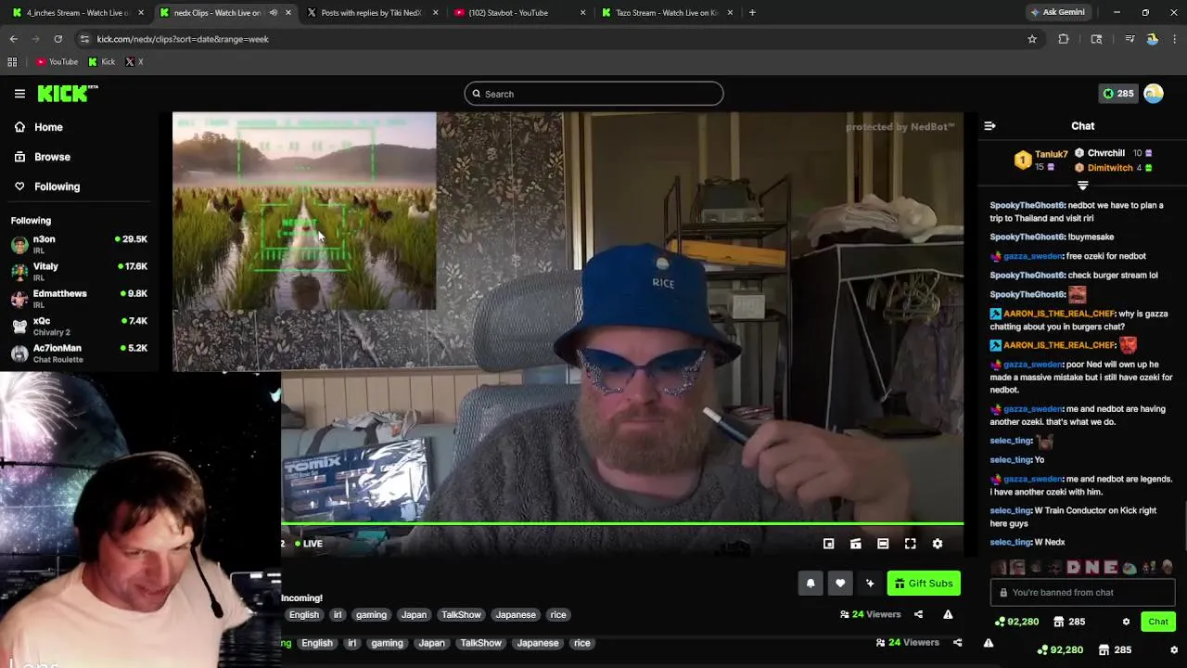This screenshot has width=1187, height=668.
Task: Expand the chat leaderboard with the down arrow
Action: pos(1082,186)
